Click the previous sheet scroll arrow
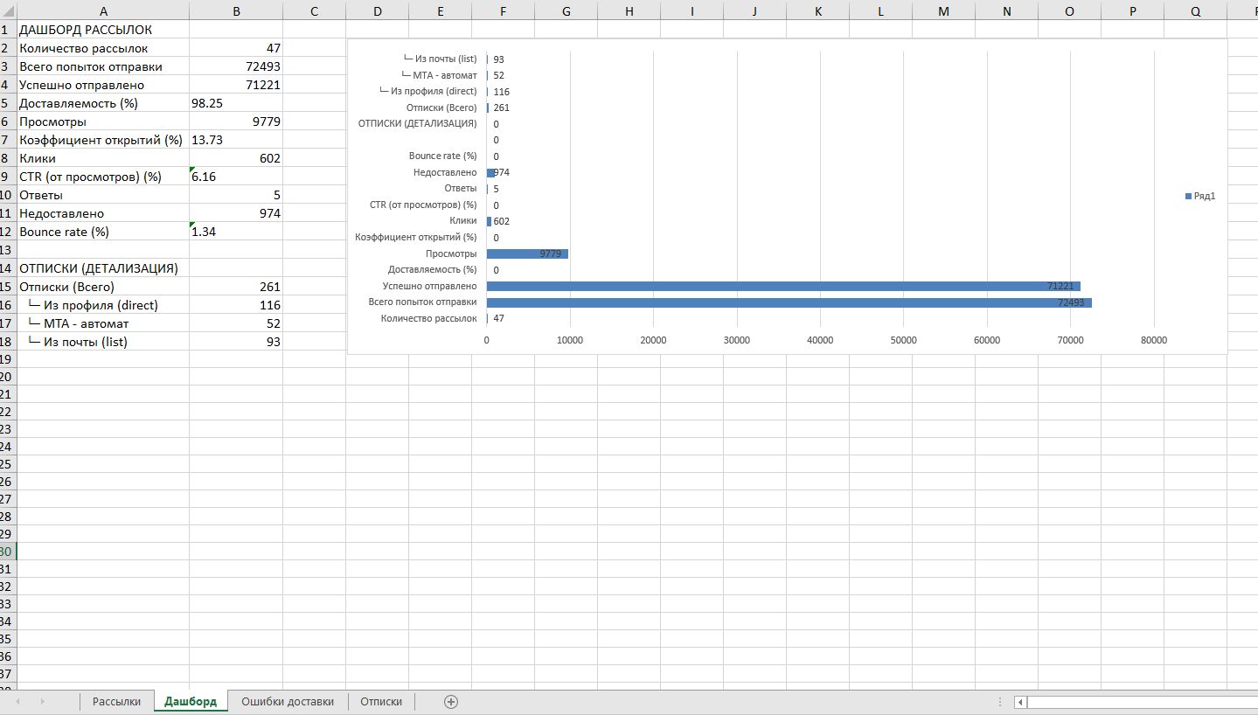This screenshot has width=1258, height=715. [x=17, y=701]
